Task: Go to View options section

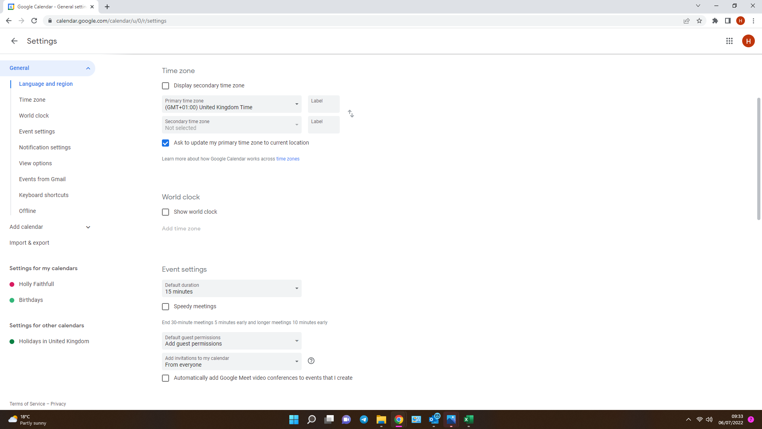Action: tap(35, 163)
